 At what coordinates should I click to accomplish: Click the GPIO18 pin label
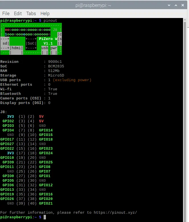tap(46, 139)
